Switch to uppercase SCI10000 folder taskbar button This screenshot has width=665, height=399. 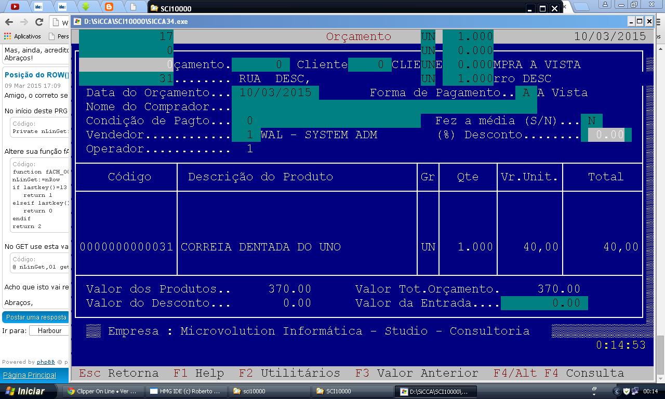[351, 391]
